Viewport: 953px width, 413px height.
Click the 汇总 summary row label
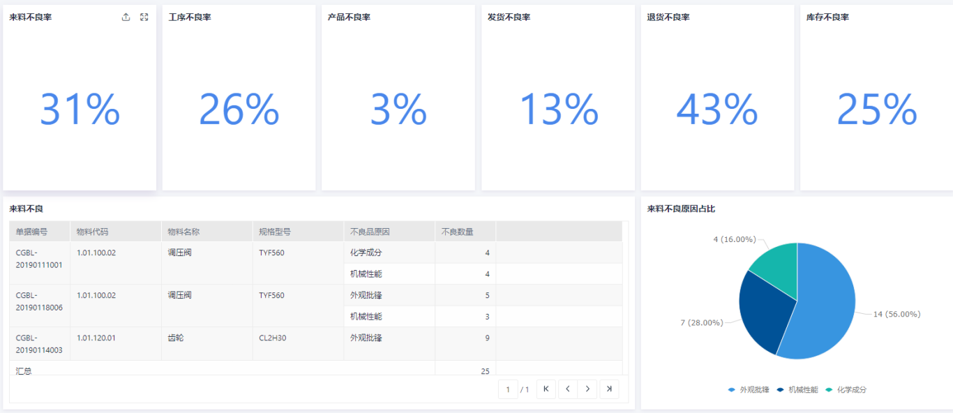[x=24, y=371]
